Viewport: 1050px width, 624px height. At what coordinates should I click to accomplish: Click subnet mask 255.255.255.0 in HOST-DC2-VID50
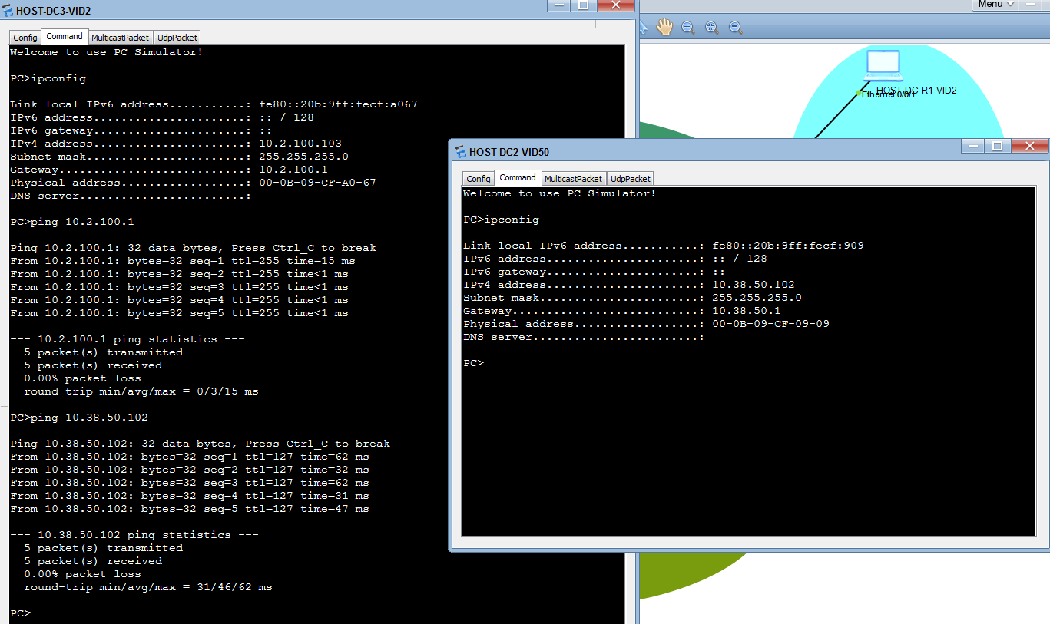757,298
